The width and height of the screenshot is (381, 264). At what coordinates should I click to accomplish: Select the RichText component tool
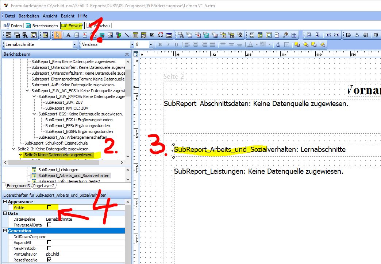85,35
